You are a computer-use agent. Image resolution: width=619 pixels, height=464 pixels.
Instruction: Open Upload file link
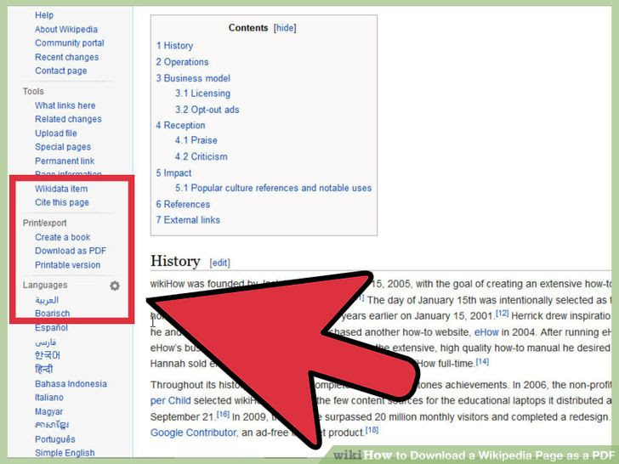click(55, 133)
